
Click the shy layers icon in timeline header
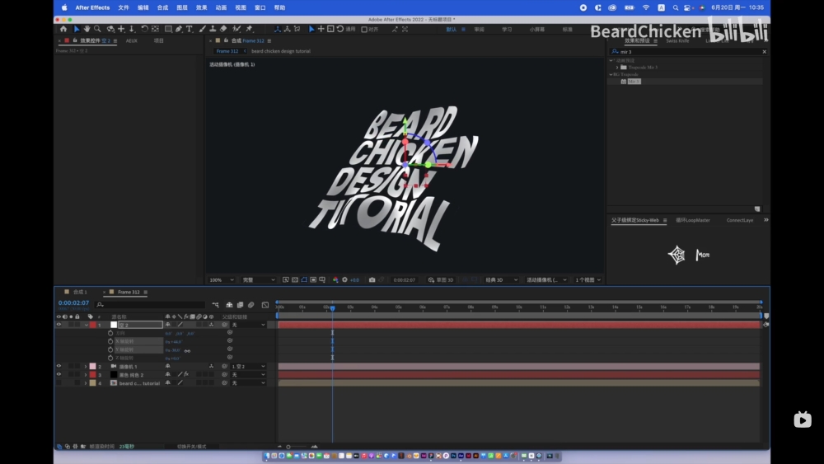pyautogui.click(x=229, y=305)
